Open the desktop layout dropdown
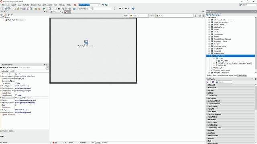The image size is (257, 144). pyautogui.click(x=99, y=5)
